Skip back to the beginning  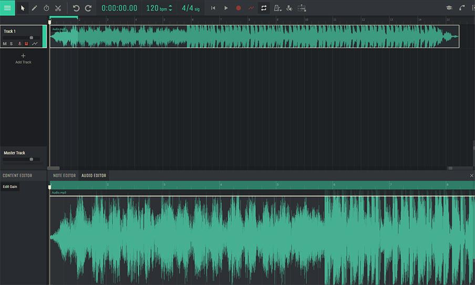point(213,8)
